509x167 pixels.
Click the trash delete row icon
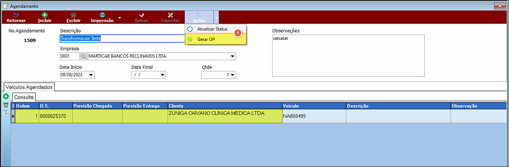[x=6, y=105]
